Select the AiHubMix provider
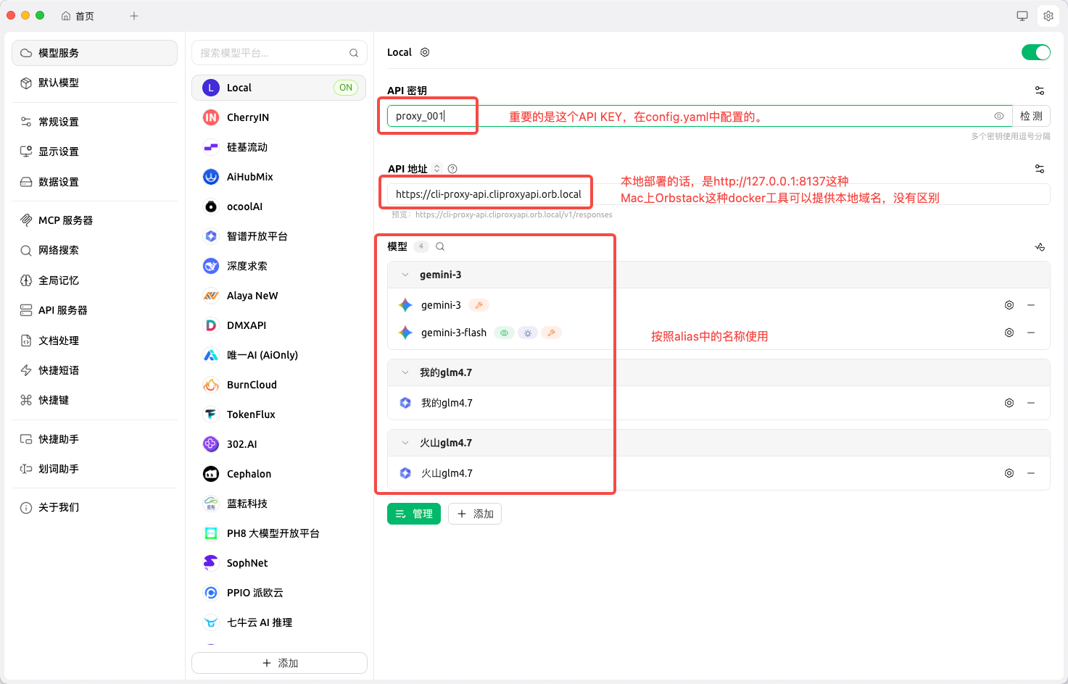The width and height of the screenshot is (1068, 684). pyautogui.click(x=279, y=177)
